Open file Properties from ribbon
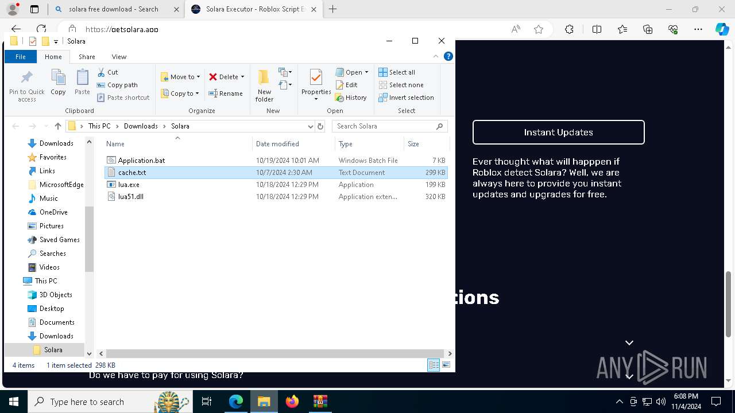The width and height of the screenshot is (735, 413). (316, 85)
